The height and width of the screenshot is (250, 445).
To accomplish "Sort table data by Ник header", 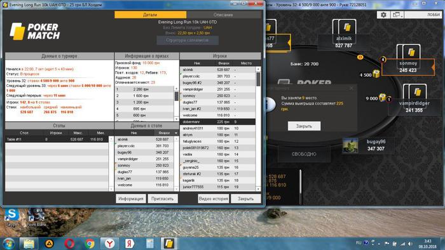I will (x=134, y=133).
